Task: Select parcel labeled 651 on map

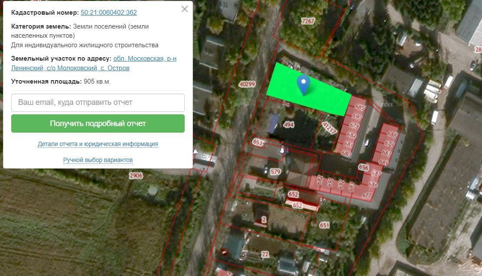Action: [x=324, y=225]
